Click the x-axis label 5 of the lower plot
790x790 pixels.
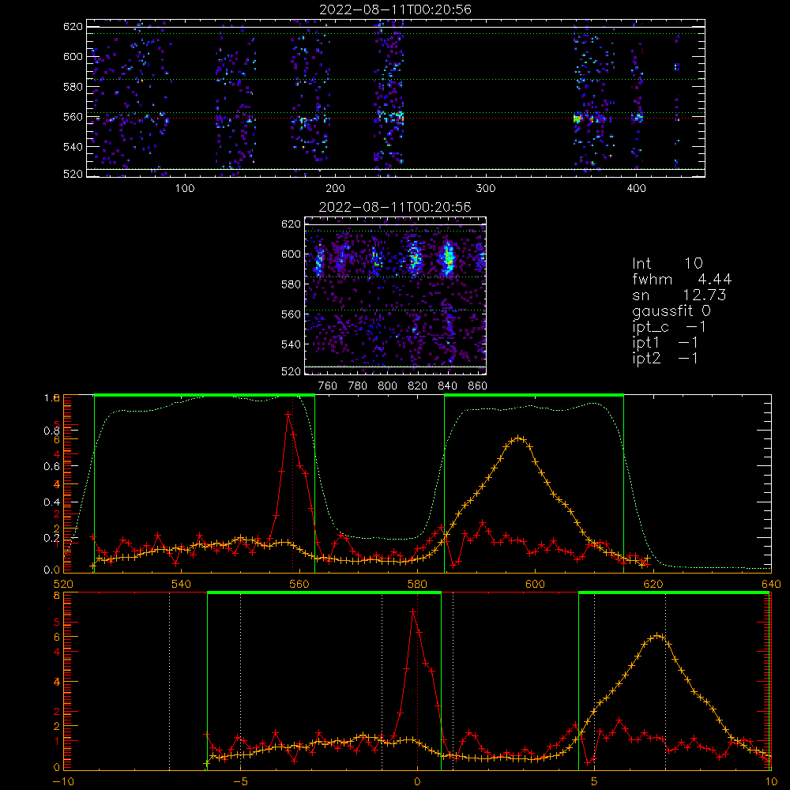tap(595, 781)
